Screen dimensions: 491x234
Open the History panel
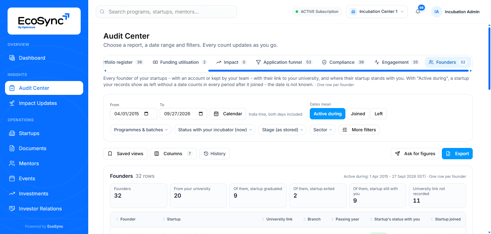point(215,154)
